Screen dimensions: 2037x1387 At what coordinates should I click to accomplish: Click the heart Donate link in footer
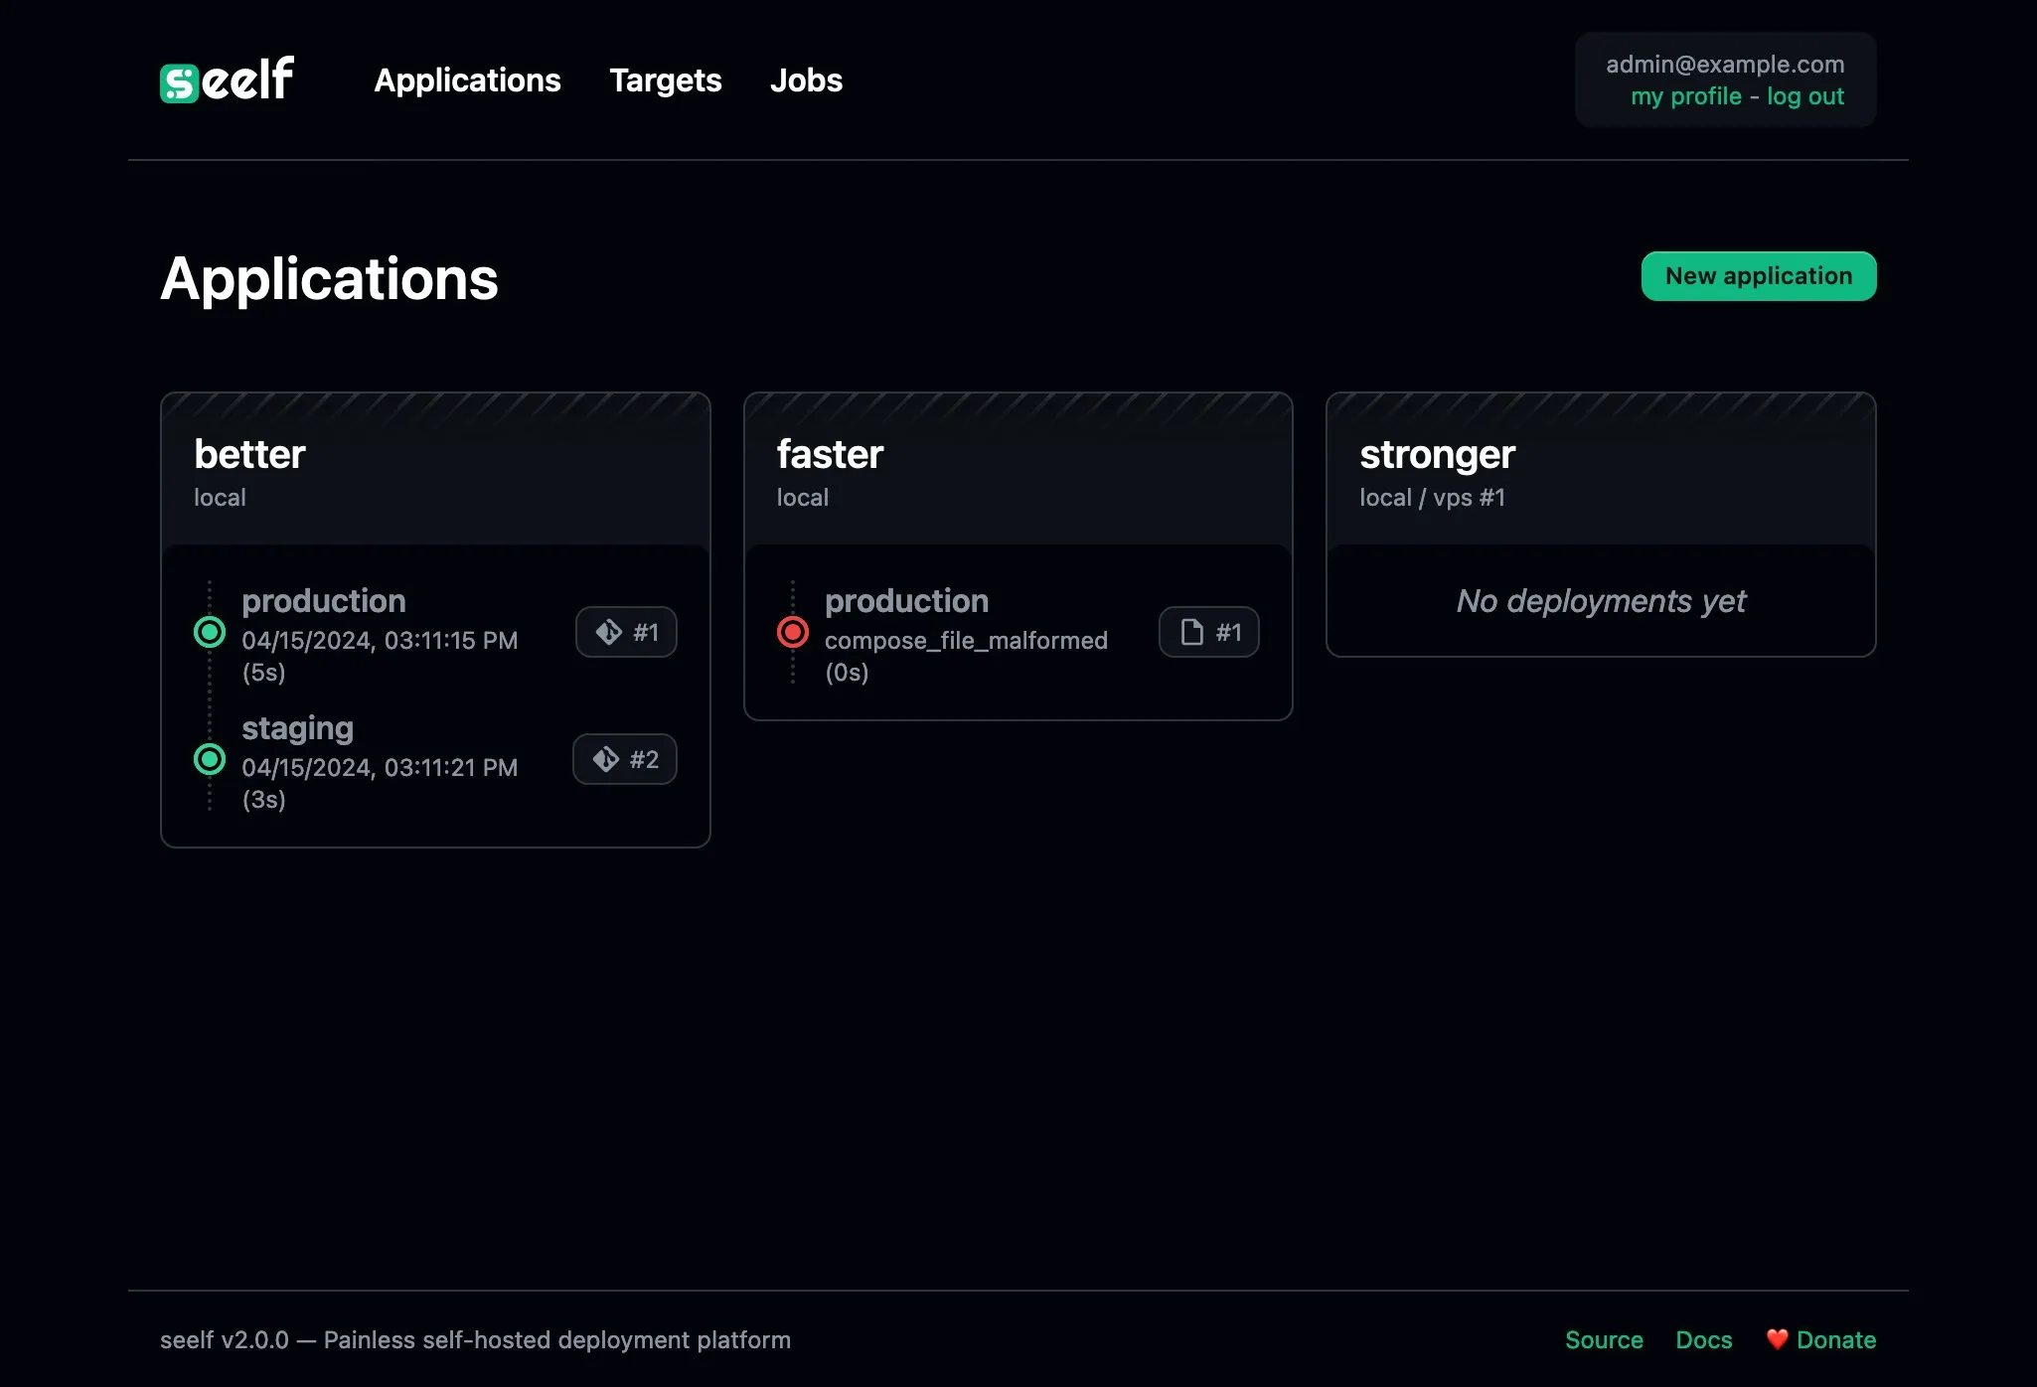1820,1339
